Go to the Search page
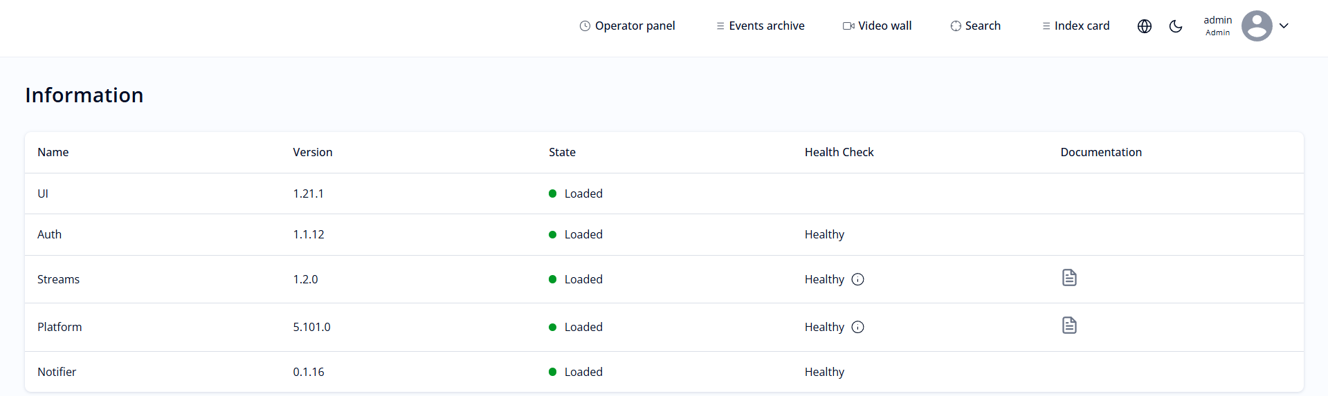This screenshot has width=1328, height=396. [x=975, y=26]
